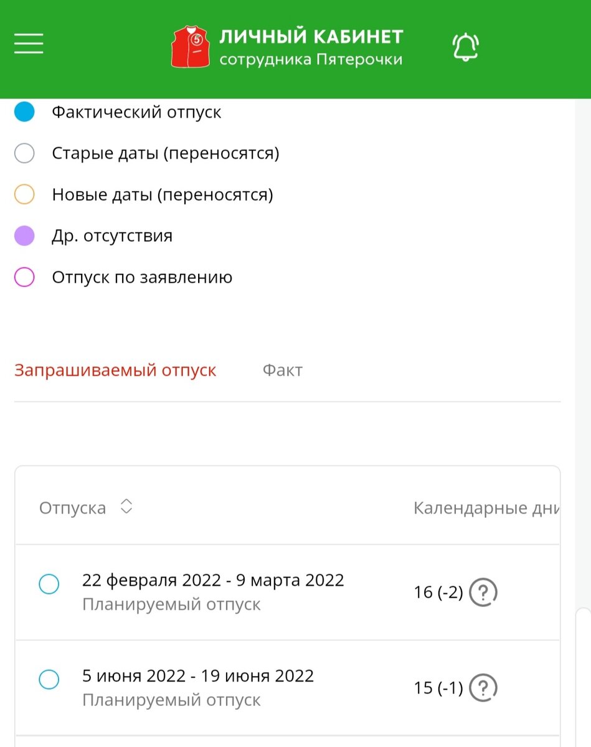Open the hamburger navigation menu
The width and height of the screenshot is (591, 747).
coord(28,44)
